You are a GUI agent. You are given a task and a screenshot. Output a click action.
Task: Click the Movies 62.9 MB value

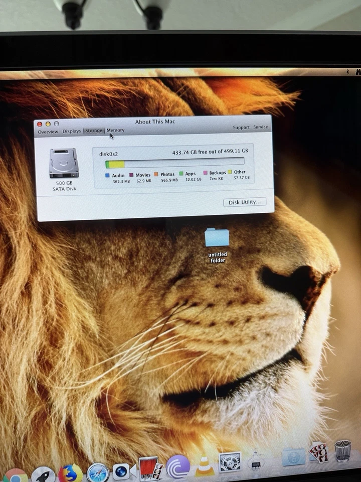coord(144,181)
